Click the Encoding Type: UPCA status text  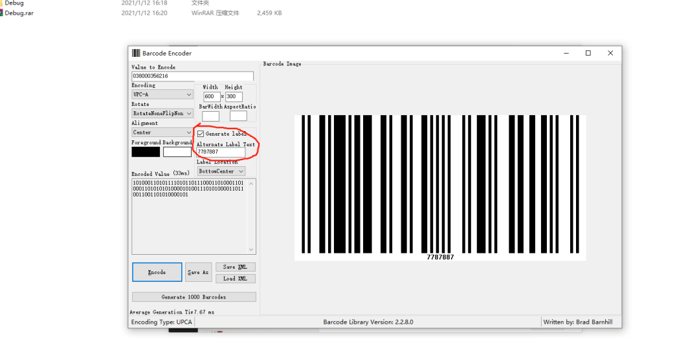pyautogui.click(x=161, y=322)
